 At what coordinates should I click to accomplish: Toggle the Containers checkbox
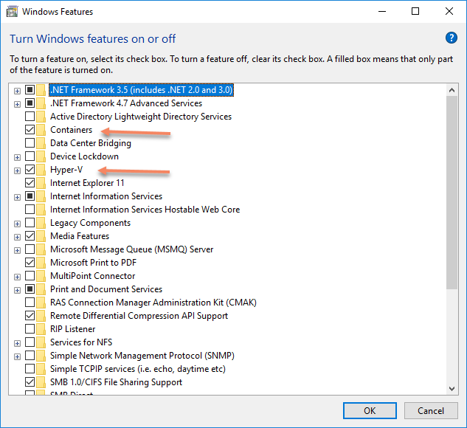pyautogui.click(x=30, y=130)
